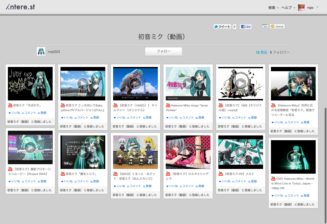Open the 【初音ミク-PV】メルト title link
This screenshot has height=224, width=327.
click(239, 174)
